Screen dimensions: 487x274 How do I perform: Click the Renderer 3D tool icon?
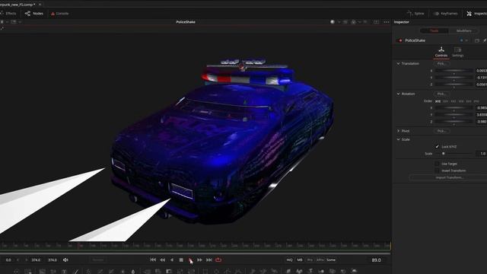tap(354, 271)
